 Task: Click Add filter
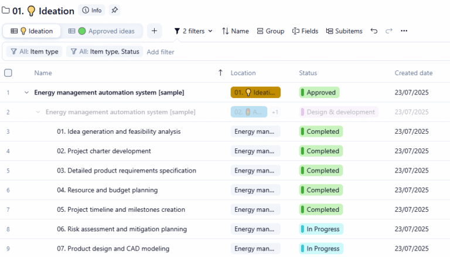tap(161, 52)
